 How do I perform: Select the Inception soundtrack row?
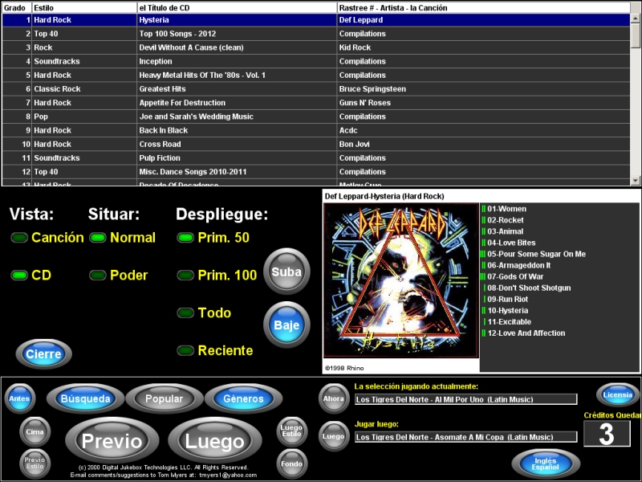(x=316, y=62)
